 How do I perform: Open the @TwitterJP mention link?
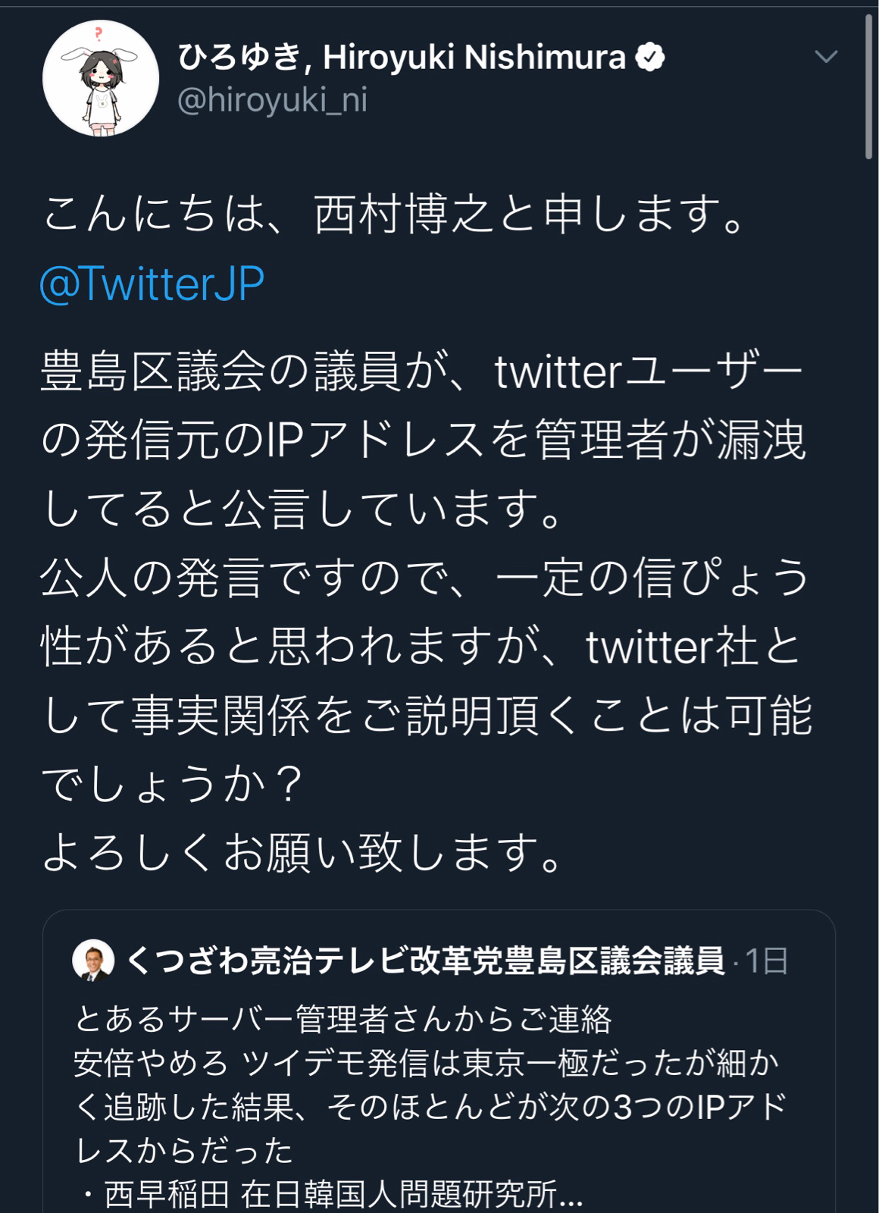(x=152, y=284)
